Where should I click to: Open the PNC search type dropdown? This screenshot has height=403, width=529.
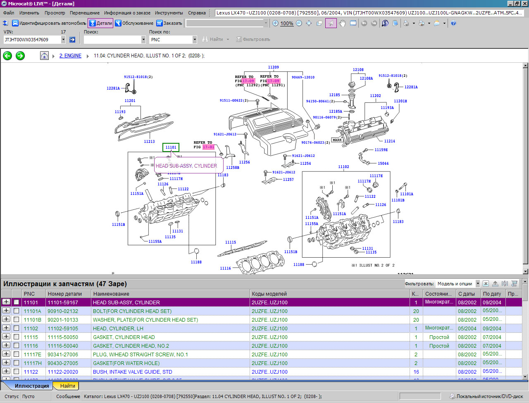(195, 40)
